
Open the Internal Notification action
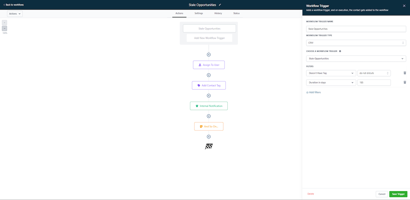coord(209,106)
